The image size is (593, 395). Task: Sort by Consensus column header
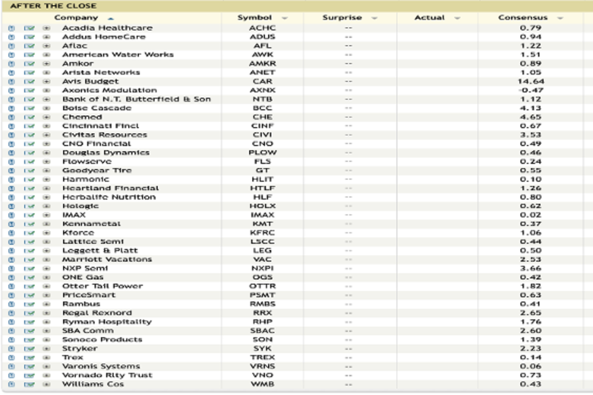coord(523,18)
